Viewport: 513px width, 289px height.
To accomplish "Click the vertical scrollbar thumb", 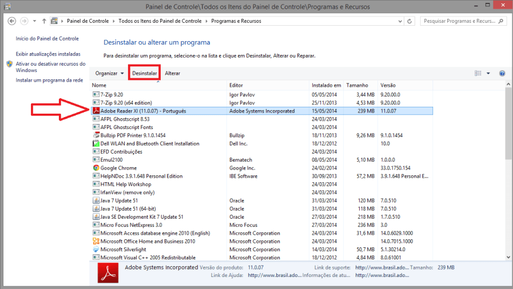I will point(508,124).
